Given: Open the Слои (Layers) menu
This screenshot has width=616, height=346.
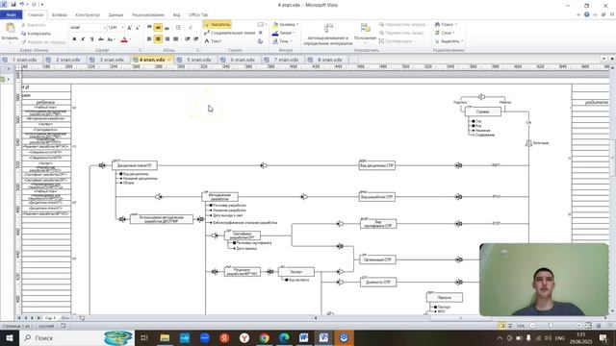Looking at the screenshot, I should (x=445, y=33).
